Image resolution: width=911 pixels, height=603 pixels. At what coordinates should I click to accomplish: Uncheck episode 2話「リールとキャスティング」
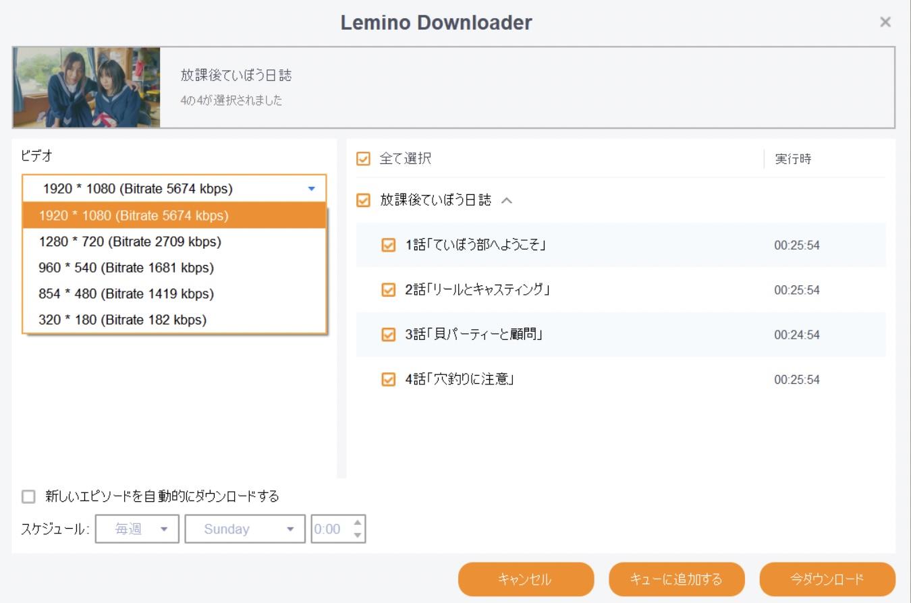pyautogui.click(x=388, y=290)
